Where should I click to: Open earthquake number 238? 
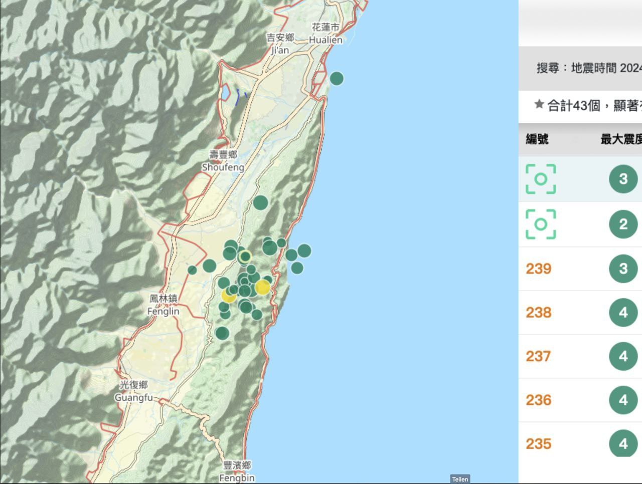(539, 313)
